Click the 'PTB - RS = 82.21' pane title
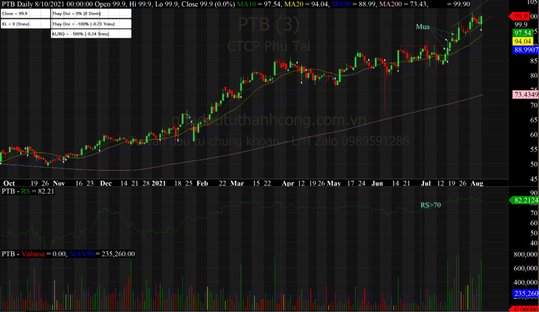The height and width of the screenshot is (312, 539). (x=25, y=192)
